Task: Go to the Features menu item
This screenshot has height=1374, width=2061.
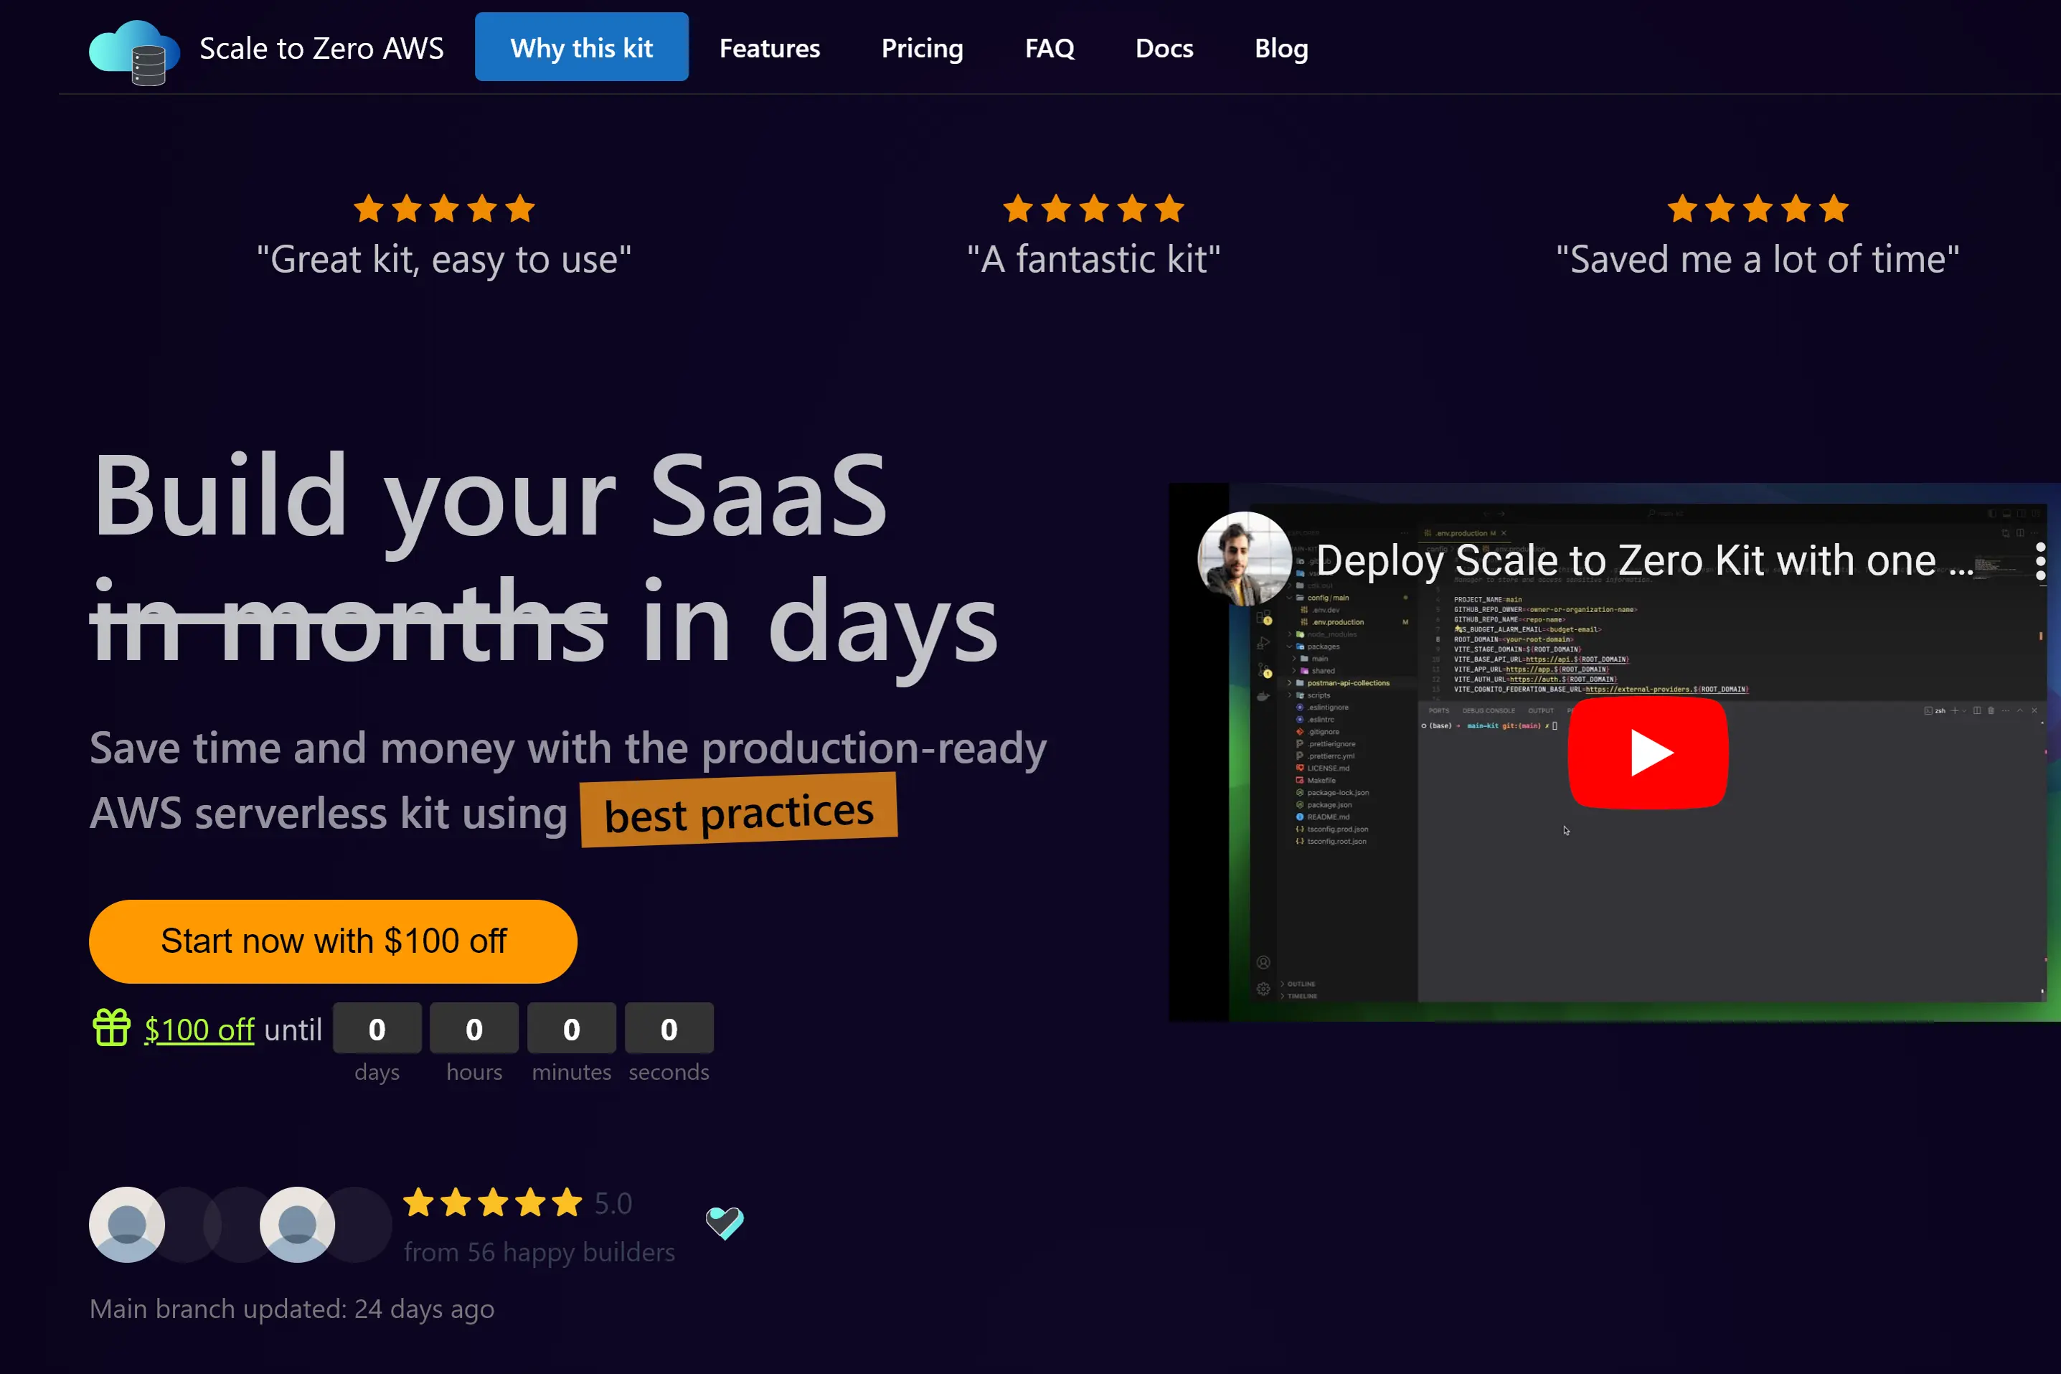Action: [x=769, y=47]
